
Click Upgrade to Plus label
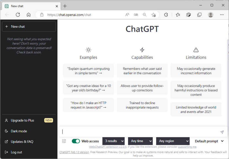23,120
